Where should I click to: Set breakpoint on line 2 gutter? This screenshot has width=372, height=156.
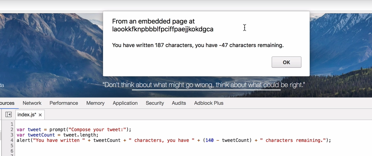tap(12, 130)
